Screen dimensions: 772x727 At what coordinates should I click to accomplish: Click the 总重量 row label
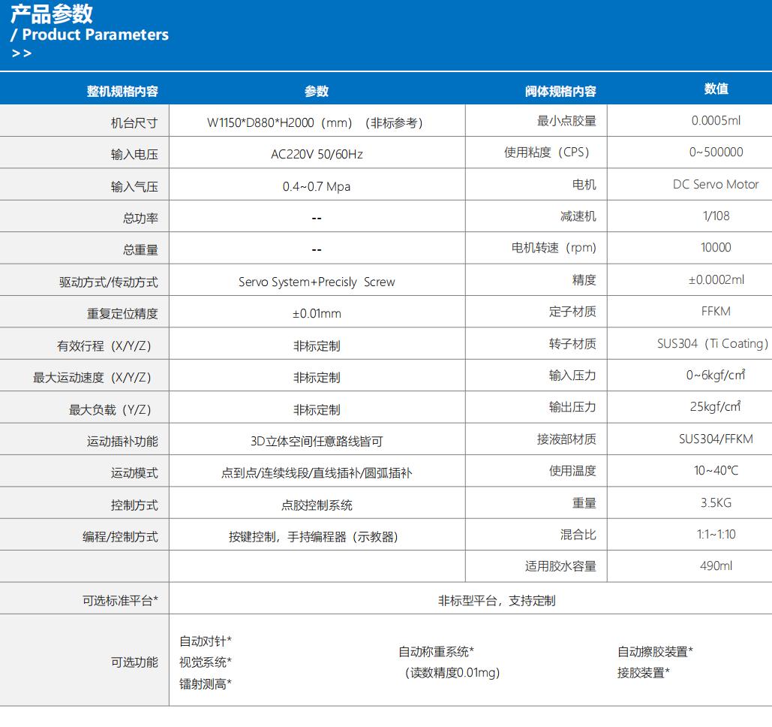(140, 250)
